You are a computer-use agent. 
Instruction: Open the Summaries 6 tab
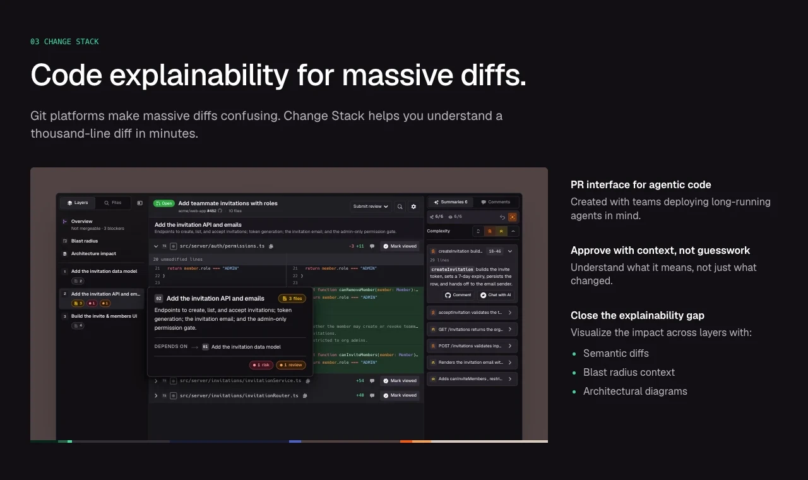click(451, 202)
